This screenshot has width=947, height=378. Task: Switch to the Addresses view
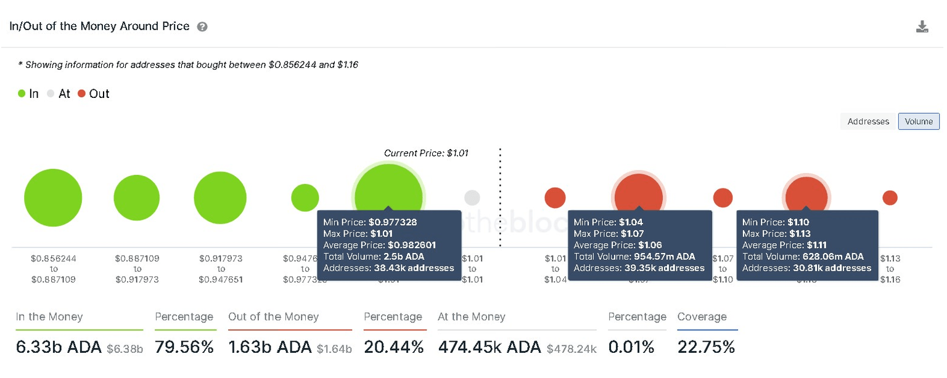[867, 121]
